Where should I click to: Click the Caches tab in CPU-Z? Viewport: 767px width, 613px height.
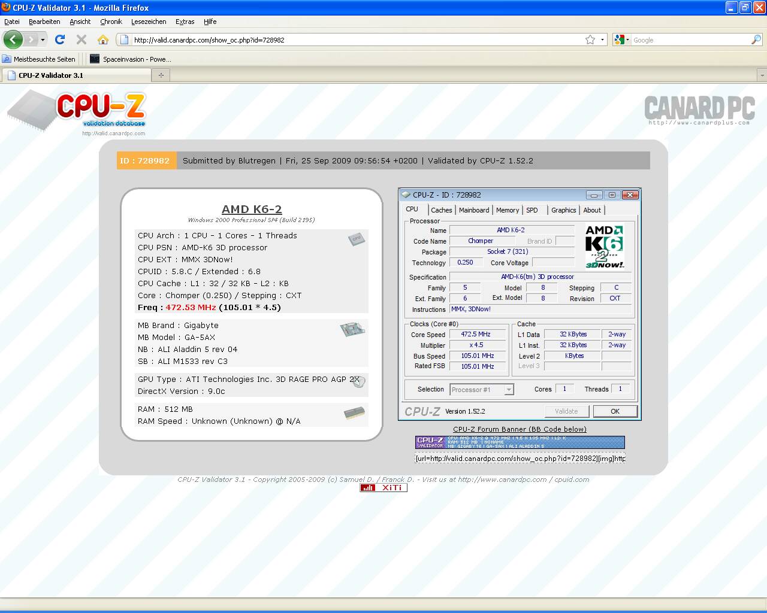(442, 210)
